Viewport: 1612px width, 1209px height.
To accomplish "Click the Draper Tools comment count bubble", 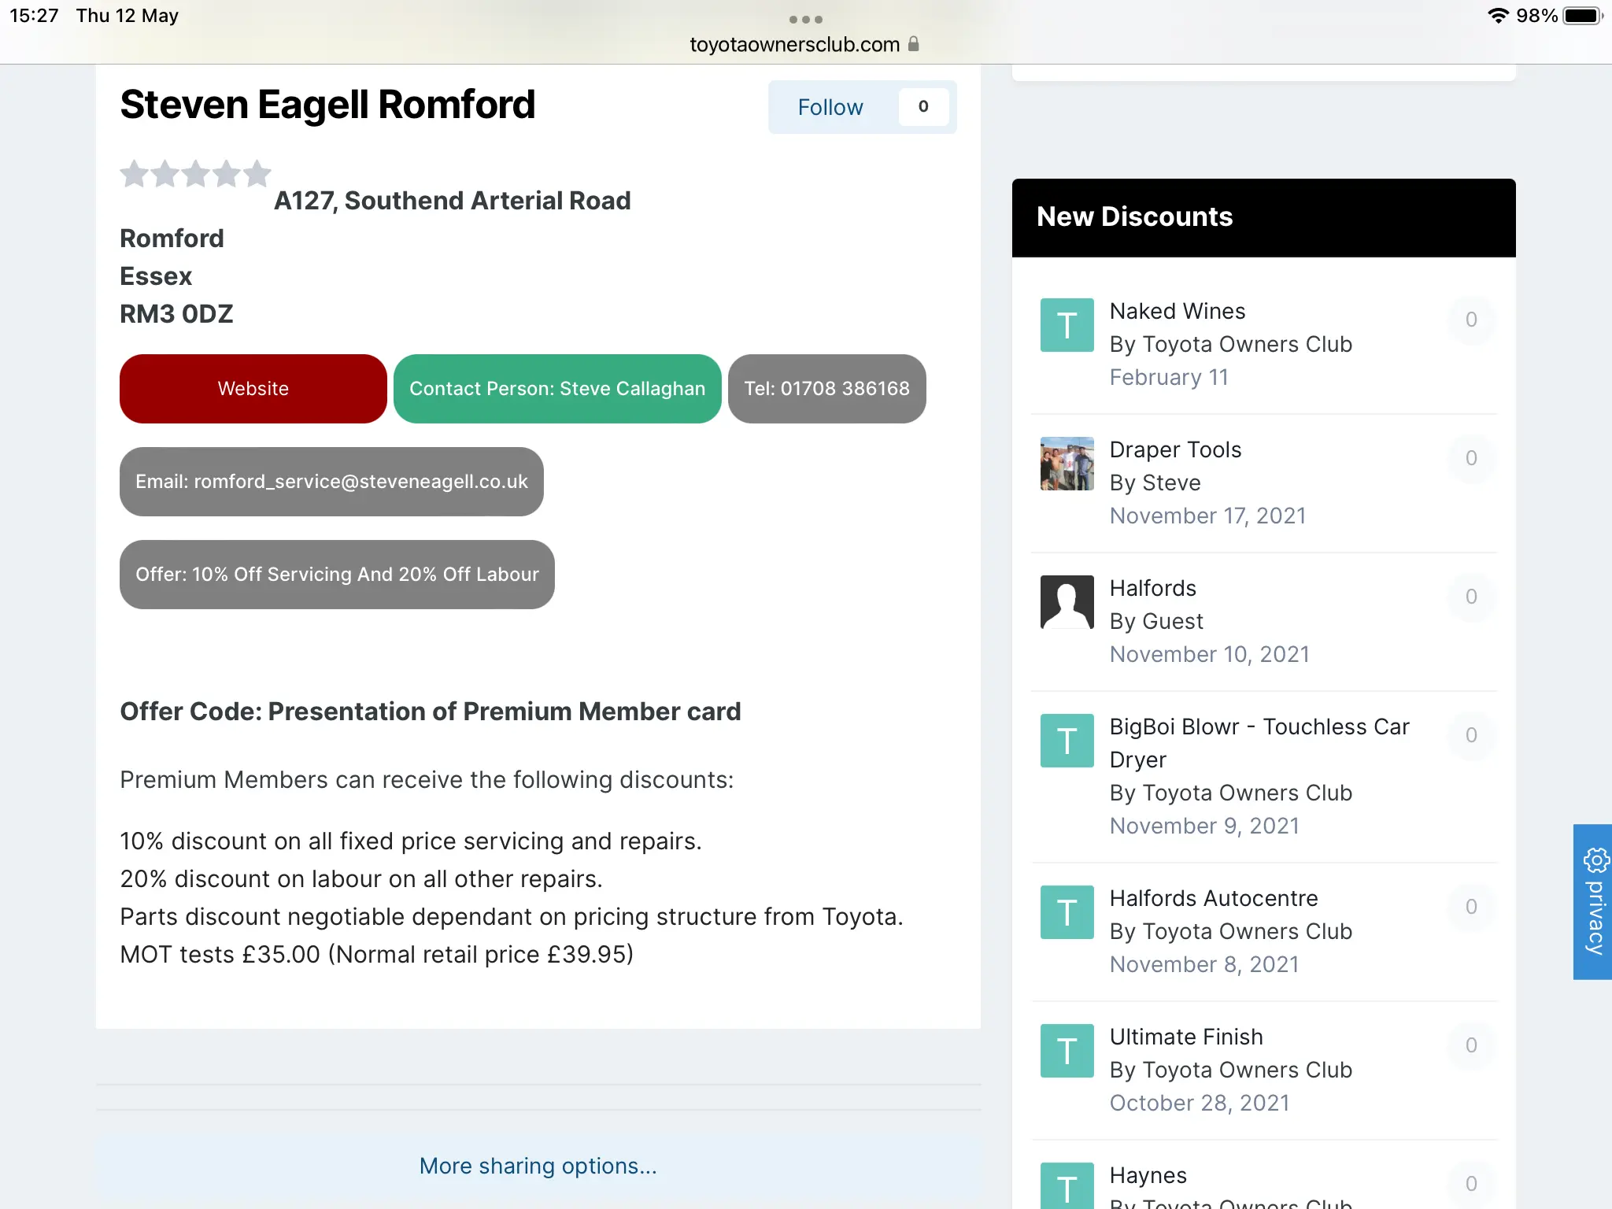I will click(x=1470, y=458).
